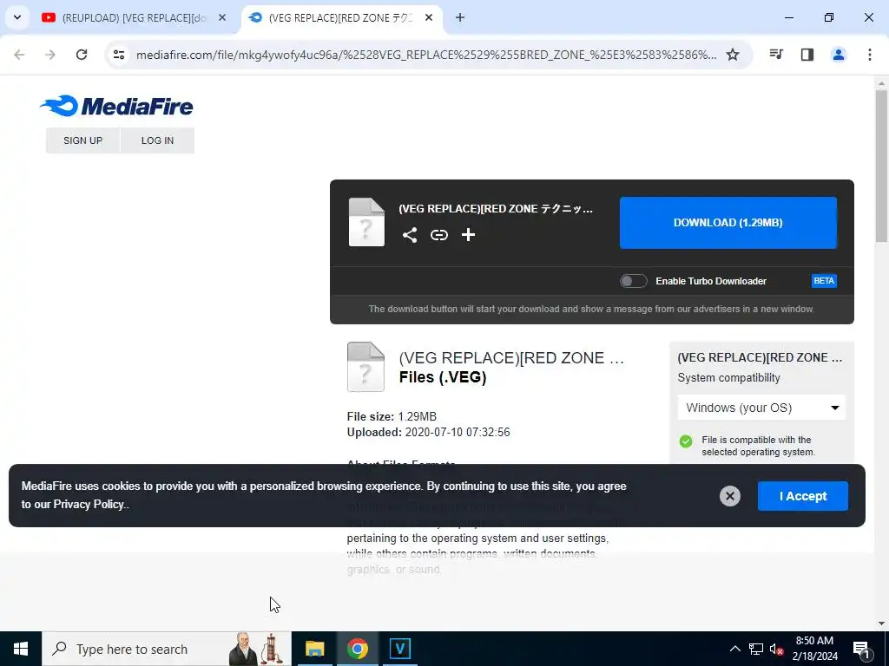The height and width of the screenshot is (666, 889).
Task: Show hidden system tray icons
Action: (734, 649)
